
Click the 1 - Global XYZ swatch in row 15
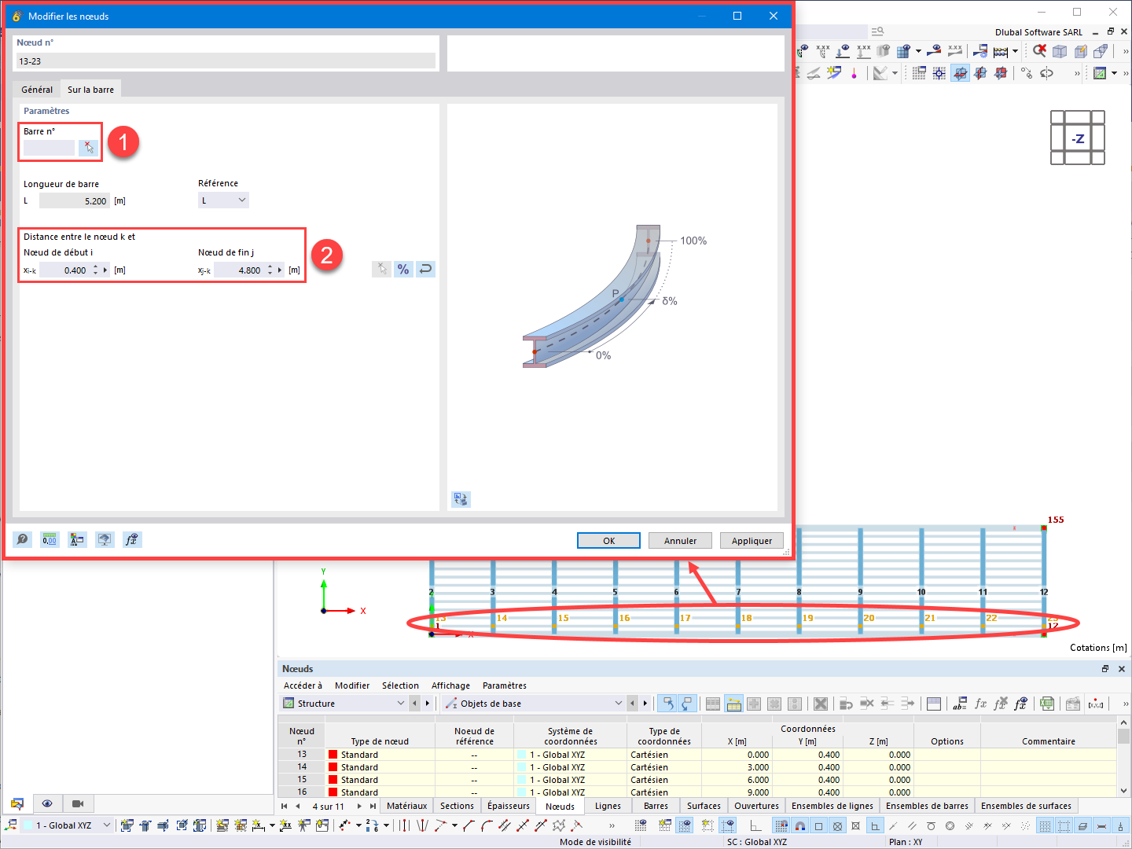click(521, 780)
